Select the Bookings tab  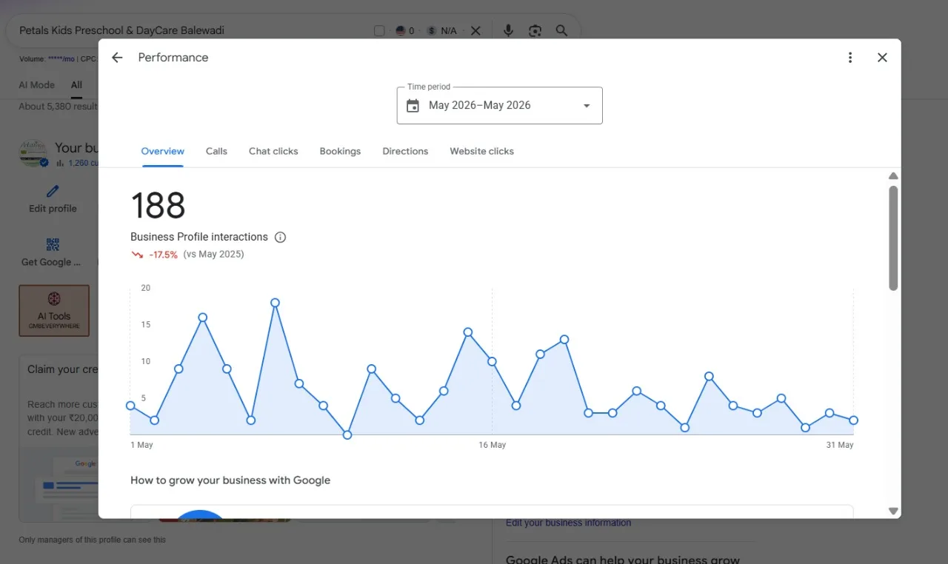(340, 151)
